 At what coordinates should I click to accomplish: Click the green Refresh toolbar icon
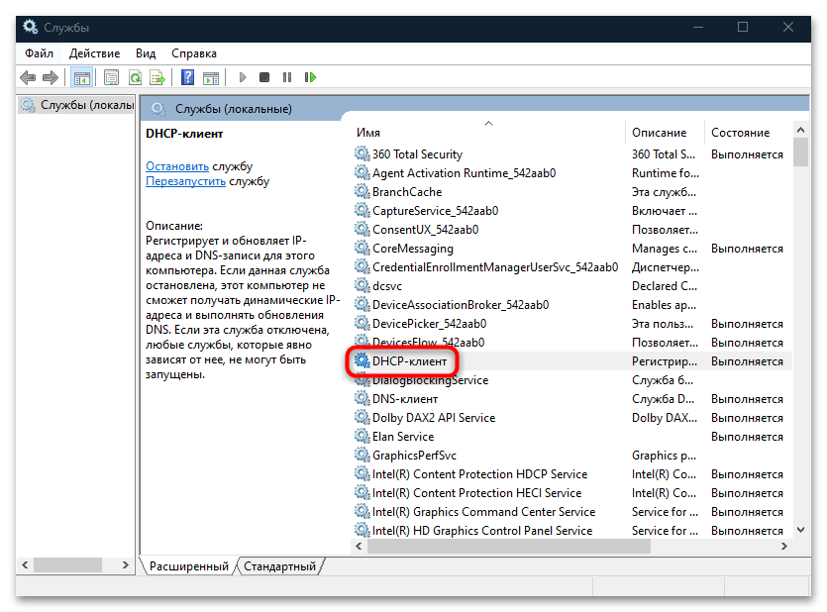[134, 77]
